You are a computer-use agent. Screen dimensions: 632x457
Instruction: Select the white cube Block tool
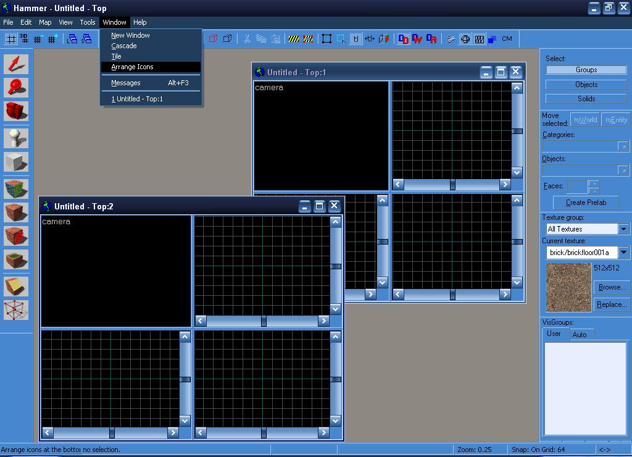[16, 162]
